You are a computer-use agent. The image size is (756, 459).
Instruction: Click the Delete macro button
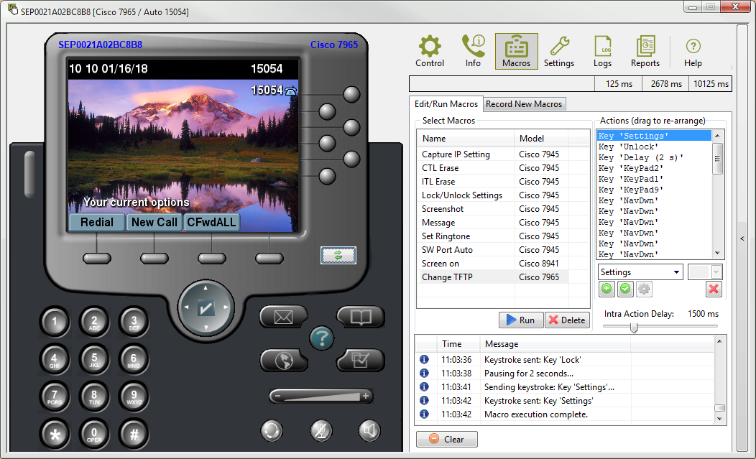coord(567,320)
